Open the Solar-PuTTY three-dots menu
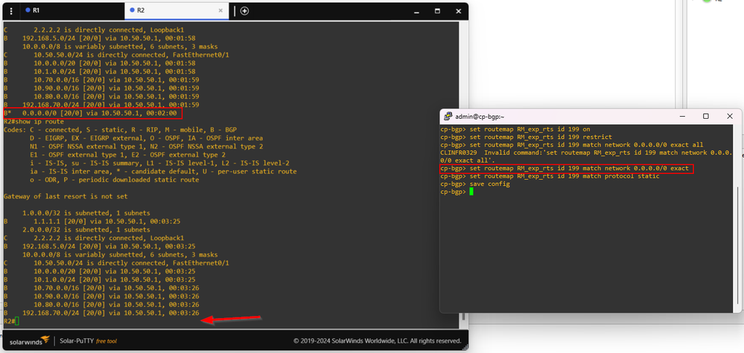Viewport: 744px width, 353px height. click(11, 10)
